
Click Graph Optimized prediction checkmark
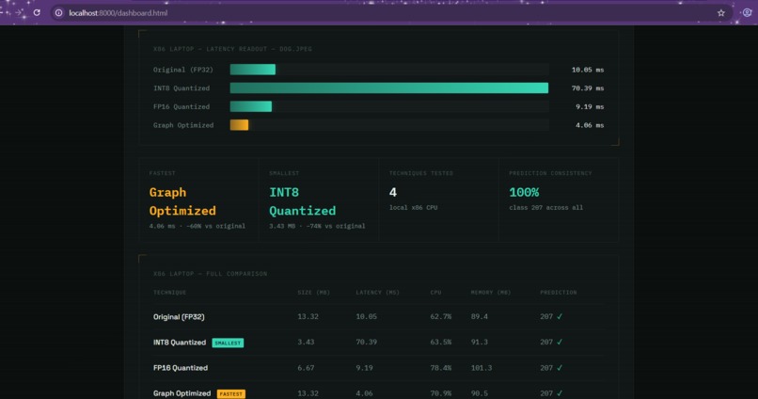pyautogui.click(x=560, y=393)
